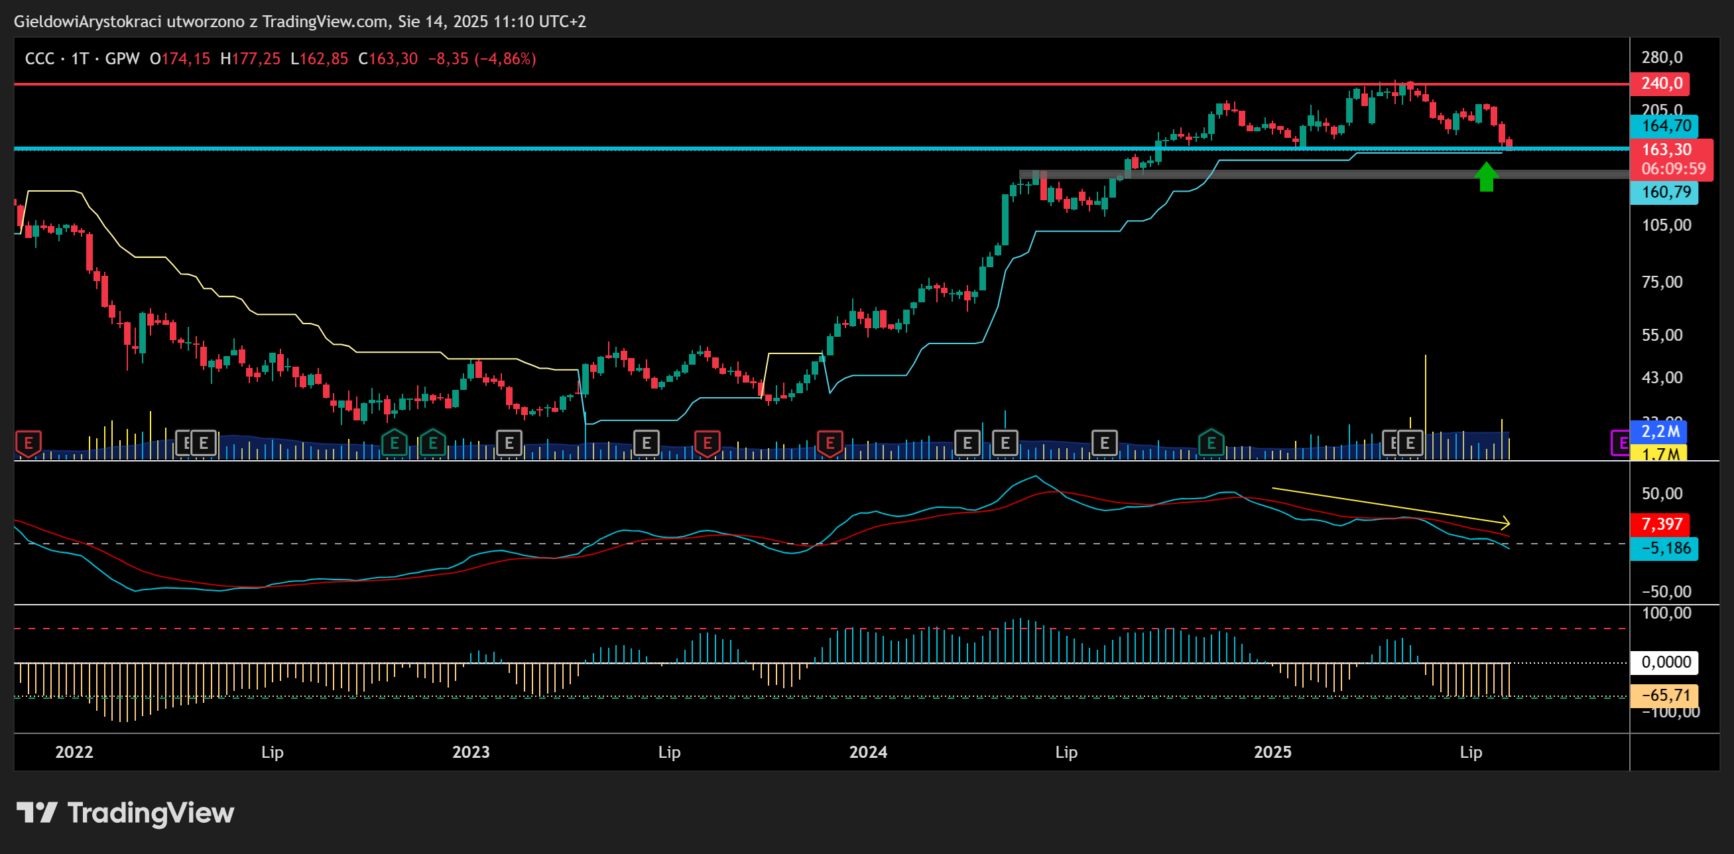The width and height of the screenshot is (1734, 854).
Task: Click the gray earnings marker just after Lip 2024
Action: coord(1105,444)
